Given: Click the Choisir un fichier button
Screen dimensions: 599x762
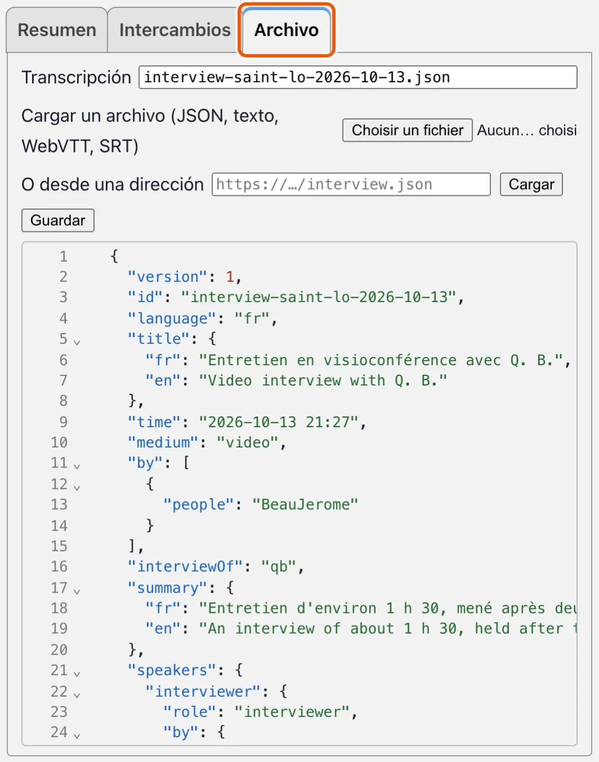Looking at the screenshot, I should click(407, 130).
